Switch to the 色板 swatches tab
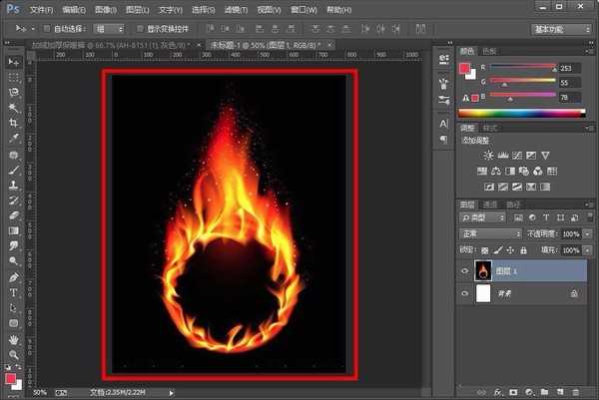Image resolution: width=599 pixels, height=400 pixels. [x=489, y=50]
